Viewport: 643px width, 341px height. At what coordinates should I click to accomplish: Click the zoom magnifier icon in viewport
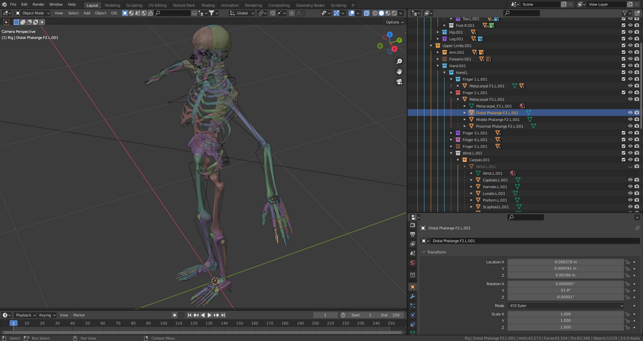pos(399,62)
